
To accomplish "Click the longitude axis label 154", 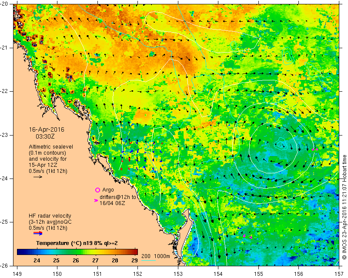I will (218, 274).
